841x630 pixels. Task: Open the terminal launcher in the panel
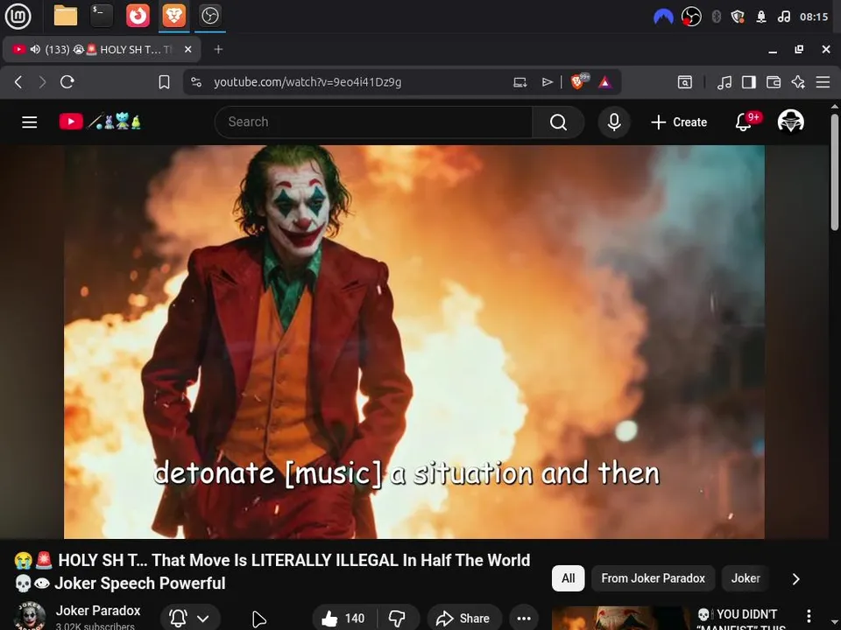click(102, 16)
